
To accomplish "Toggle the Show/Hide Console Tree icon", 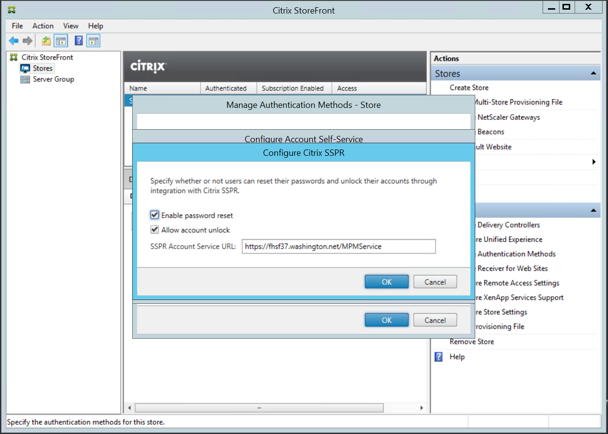I will tap(61, 41).
